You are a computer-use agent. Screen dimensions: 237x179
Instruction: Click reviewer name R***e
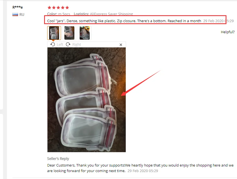pyautogui.click(x=17, y=7)
